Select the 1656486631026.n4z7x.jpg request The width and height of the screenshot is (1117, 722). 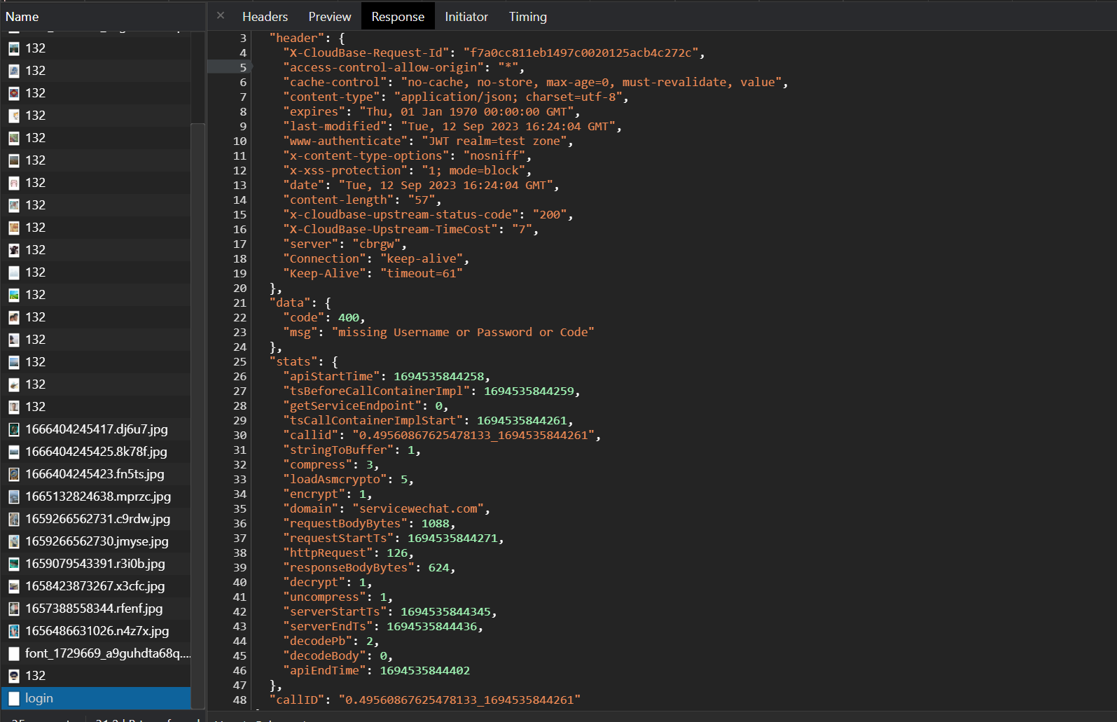pyautogui.click(x=96, y=631)
